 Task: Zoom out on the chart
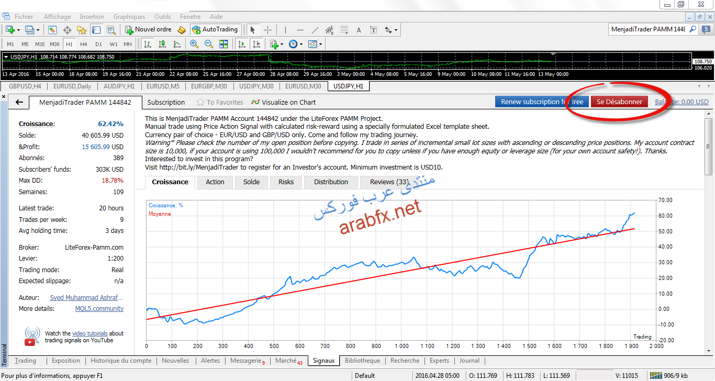pyautogui.click(x=209, y=44)
